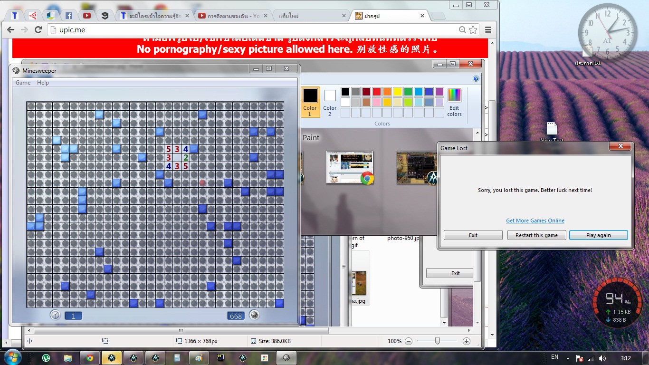Pick the black swatch in Paint's top palette row

tap(345, 92)
